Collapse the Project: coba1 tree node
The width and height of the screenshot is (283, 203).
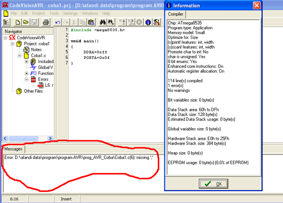(12, 44)
